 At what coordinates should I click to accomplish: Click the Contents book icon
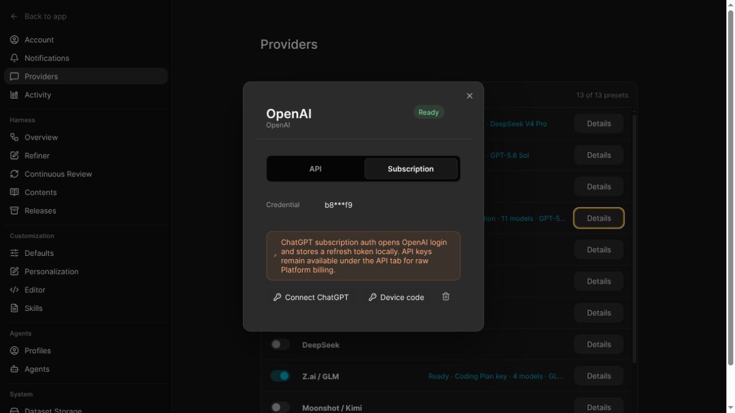(15, 192)
